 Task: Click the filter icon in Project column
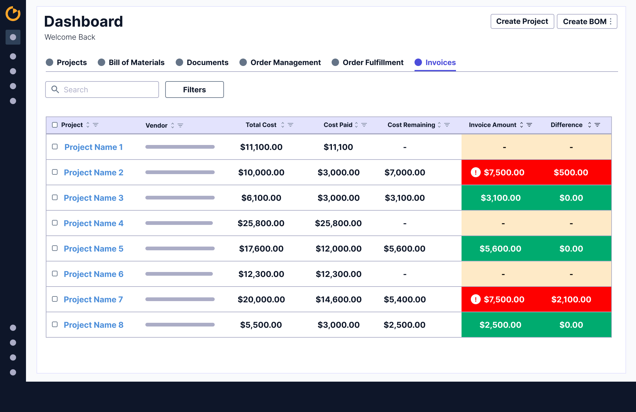click(x=96, y=125)
